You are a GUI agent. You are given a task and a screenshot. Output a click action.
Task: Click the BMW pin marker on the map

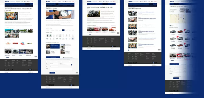(x=183, y=18)
